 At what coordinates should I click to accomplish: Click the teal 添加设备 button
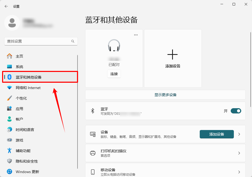pos(217,134)
